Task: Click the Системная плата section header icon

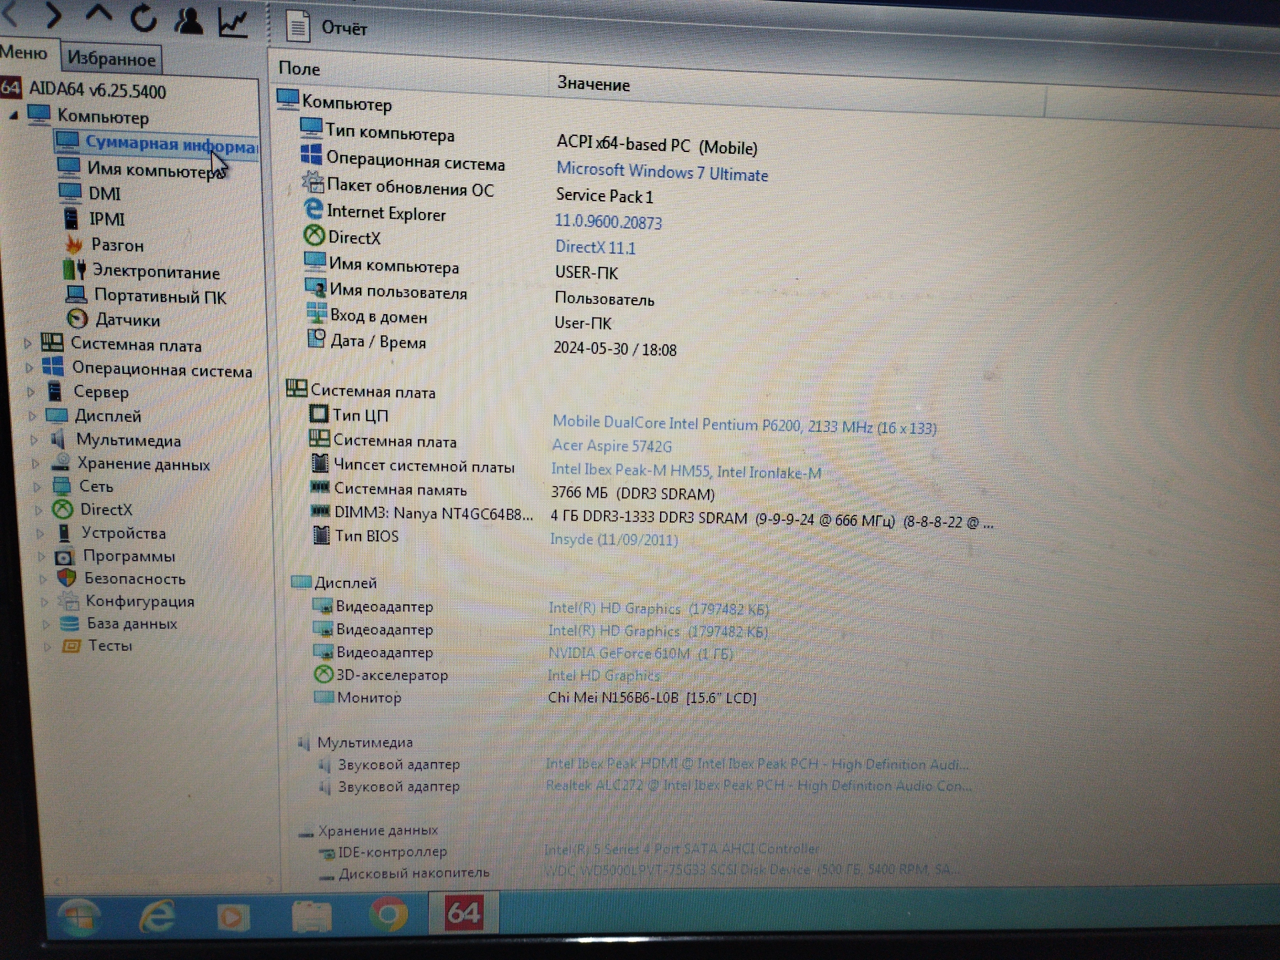Action: (x=296, y=388)
